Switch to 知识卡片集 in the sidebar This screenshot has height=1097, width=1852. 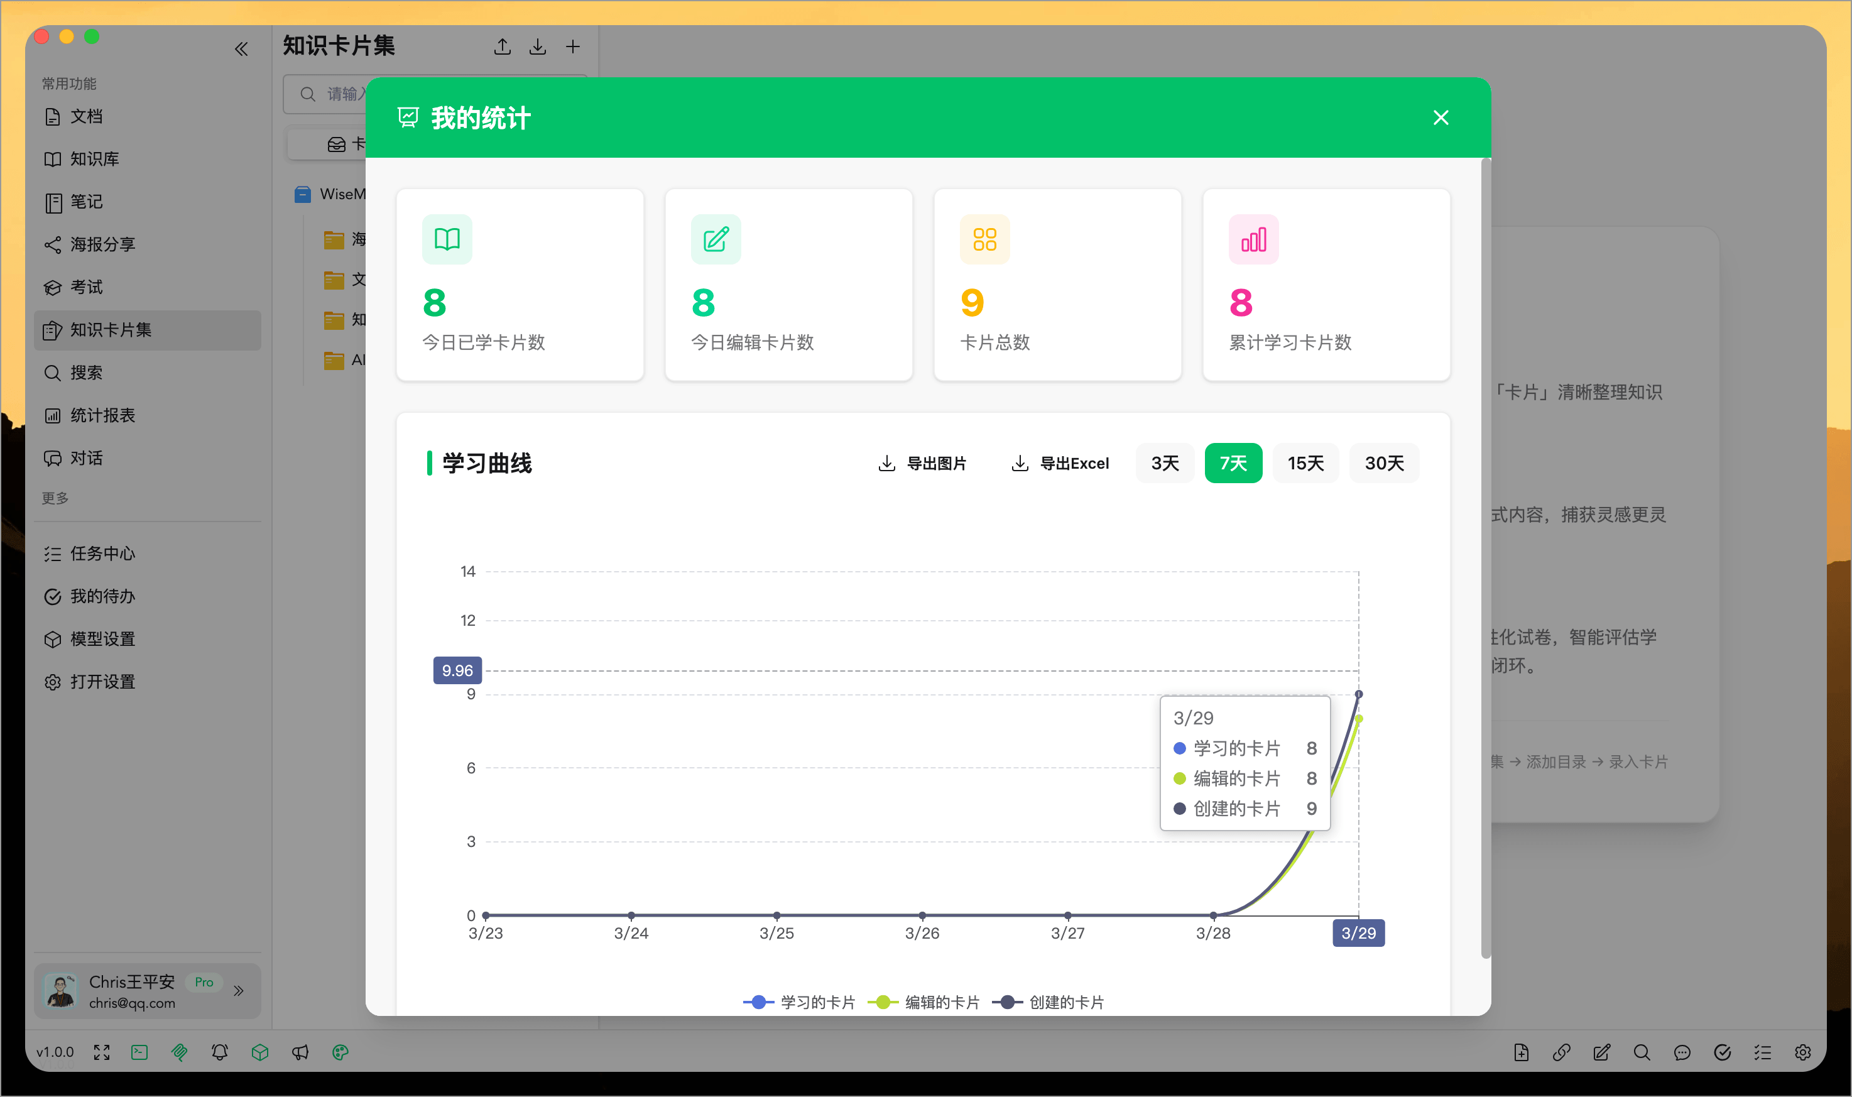coord(112,330)
